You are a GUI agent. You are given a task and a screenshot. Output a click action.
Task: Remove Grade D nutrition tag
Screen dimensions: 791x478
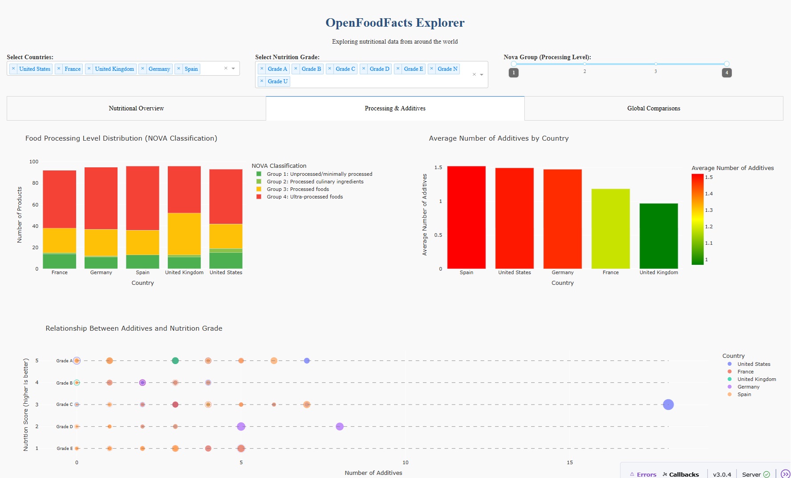click(364, 69)
